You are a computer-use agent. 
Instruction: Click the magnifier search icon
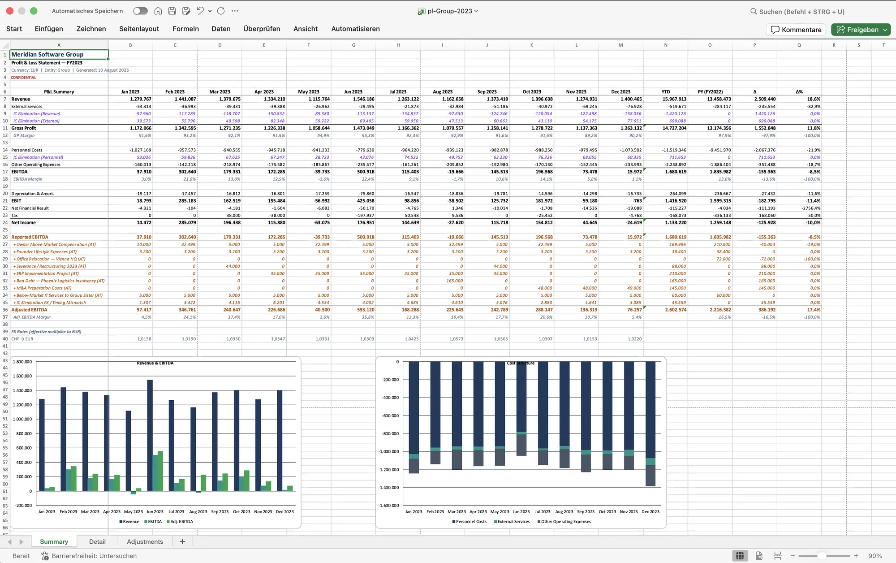(754, 11)
